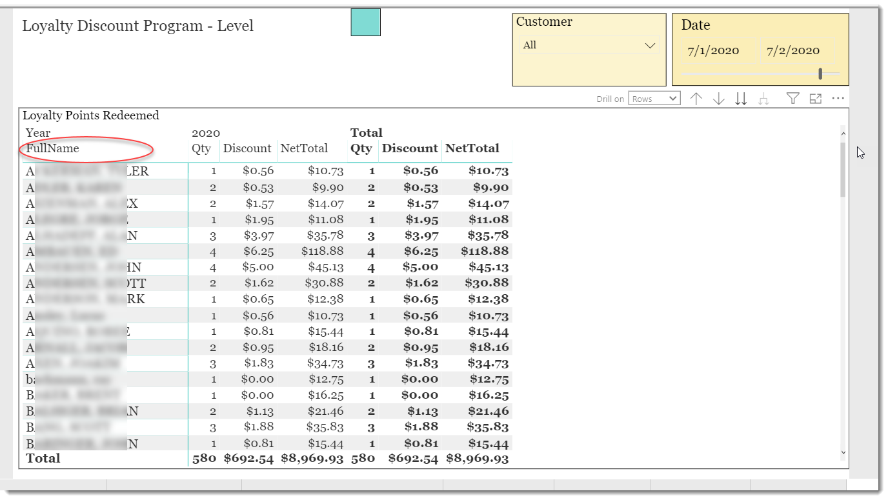Select bold Total NetTotal value $45.13
Viewport: 888px width, 500px height.
(489, 267)
